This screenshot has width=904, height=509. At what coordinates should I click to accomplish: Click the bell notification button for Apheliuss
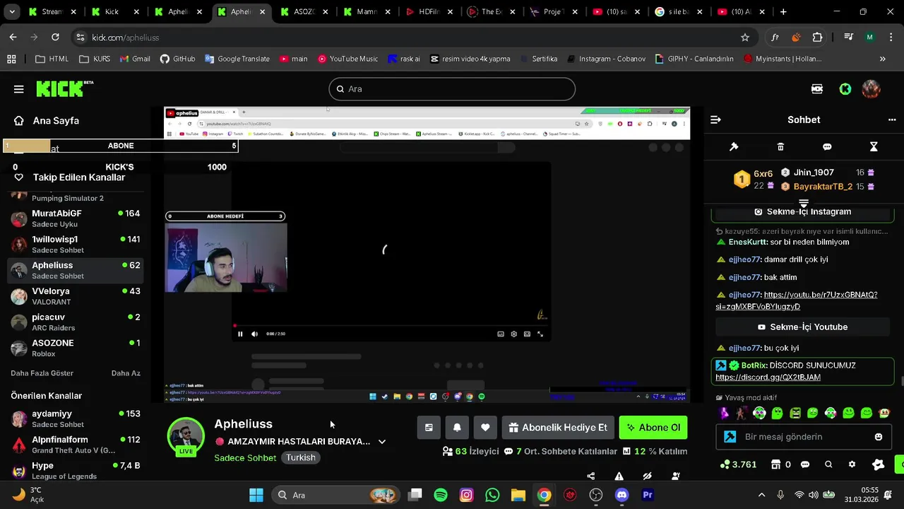pyautogui.click(x=457, y=428)
